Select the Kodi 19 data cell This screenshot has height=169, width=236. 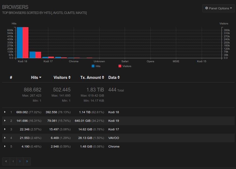[x=114, y=121]
